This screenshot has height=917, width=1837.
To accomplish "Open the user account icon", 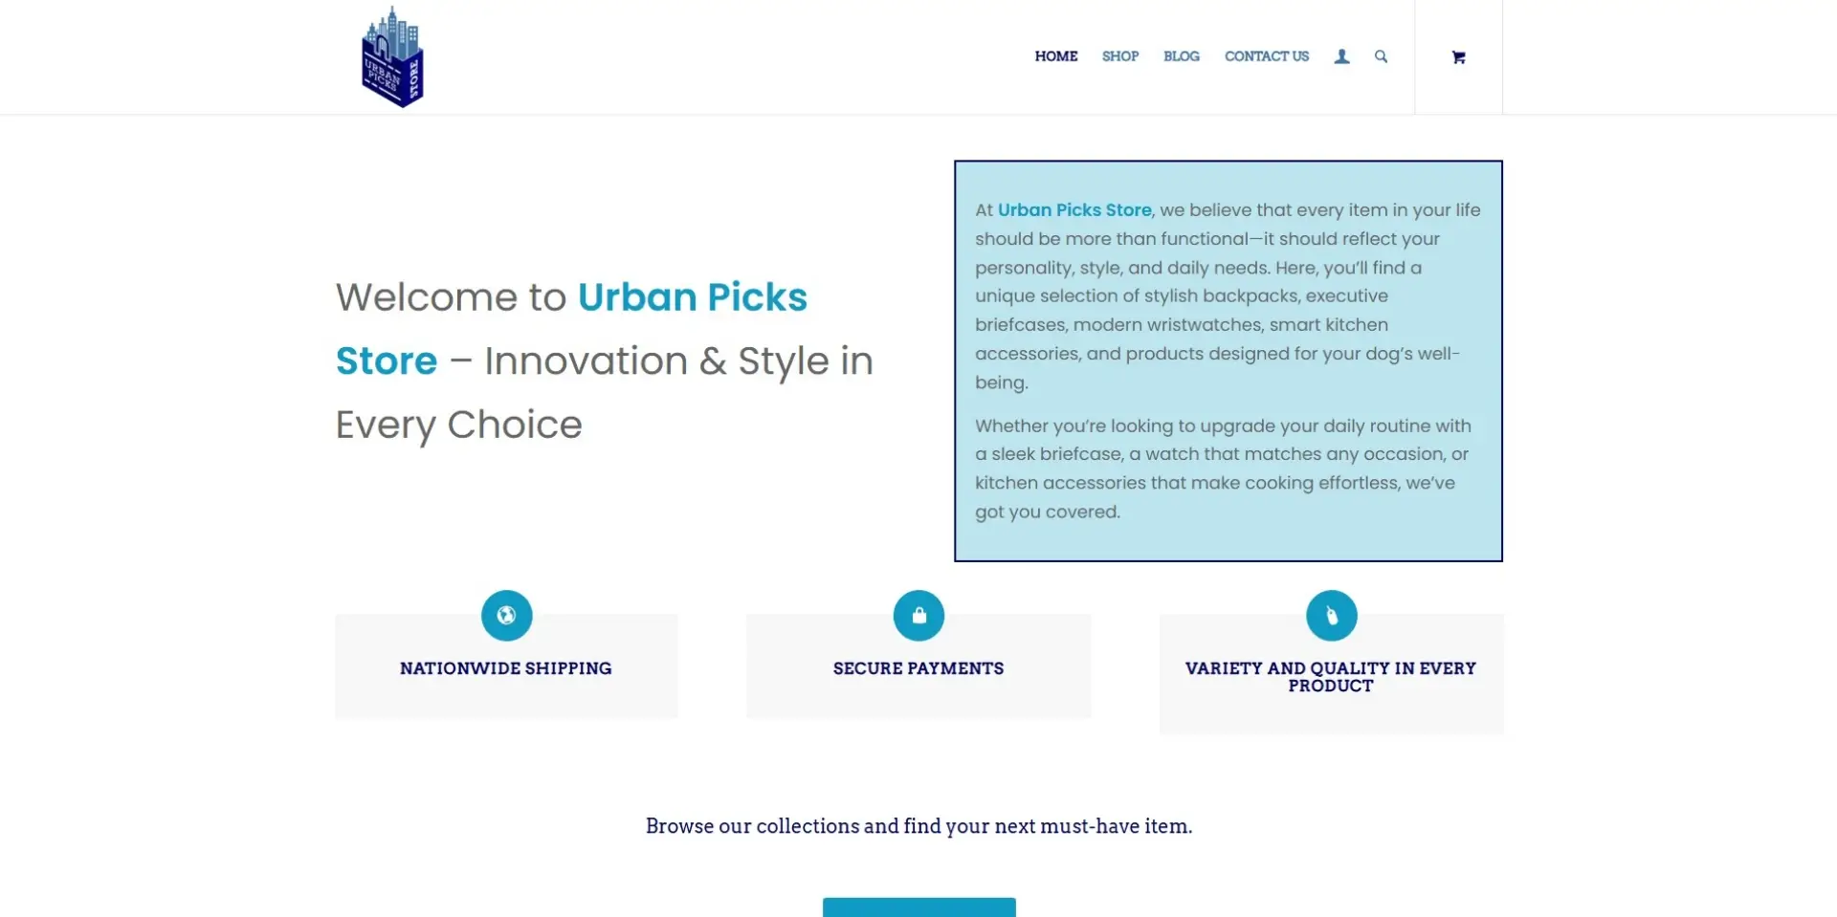I will (1342, 56).
